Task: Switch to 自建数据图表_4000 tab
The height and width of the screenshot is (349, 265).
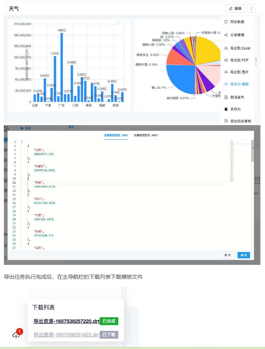Action: 146,135
